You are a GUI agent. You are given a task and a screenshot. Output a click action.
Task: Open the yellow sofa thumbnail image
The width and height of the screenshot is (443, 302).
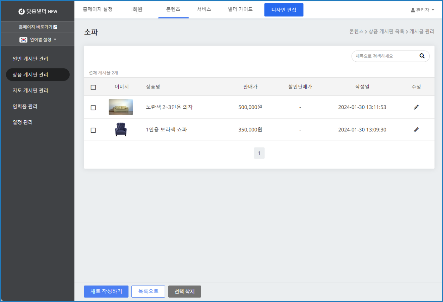(121, 107)
